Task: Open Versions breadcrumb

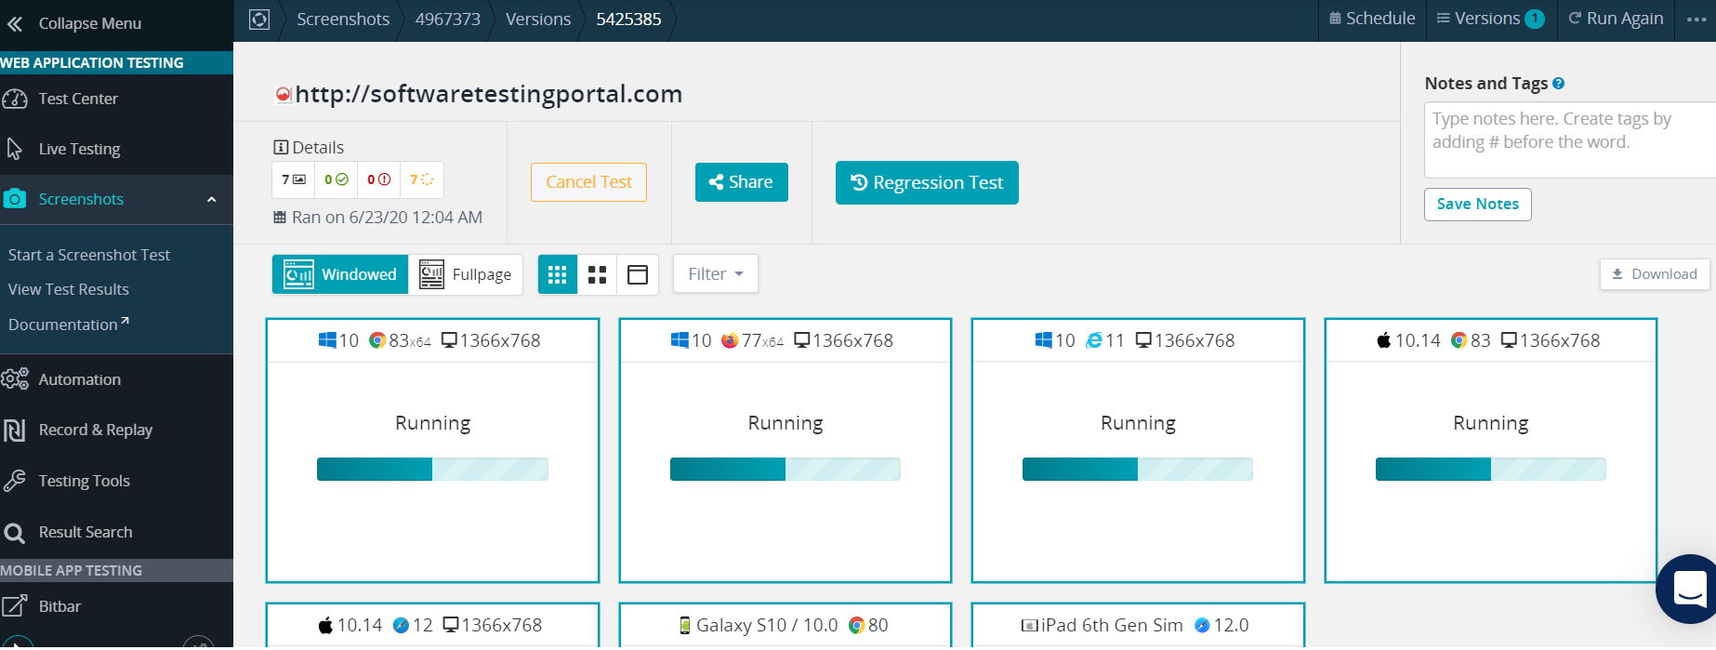Action: click(x=538, y=20)
